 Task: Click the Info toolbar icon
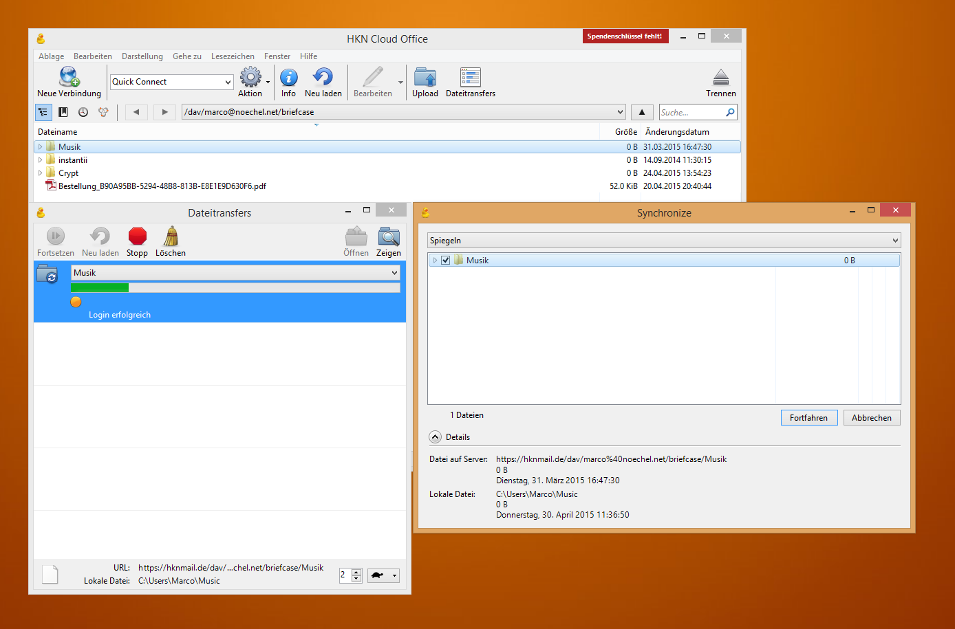click(289, 77)
